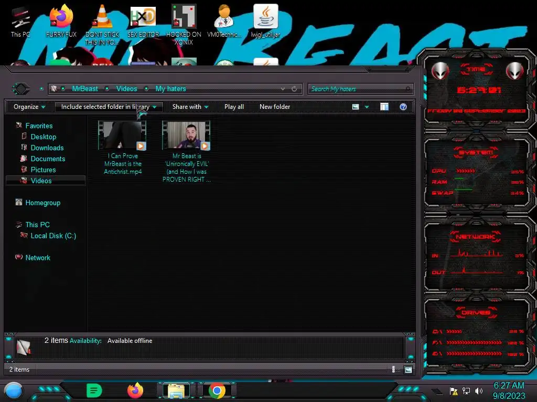Click the SYSTEM gadget header
The image size is (537, 402).
[476, 152]
